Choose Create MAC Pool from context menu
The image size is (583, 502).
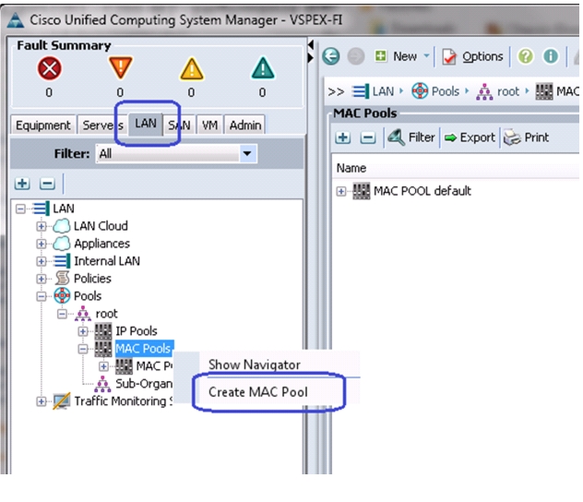pos(258,392)
